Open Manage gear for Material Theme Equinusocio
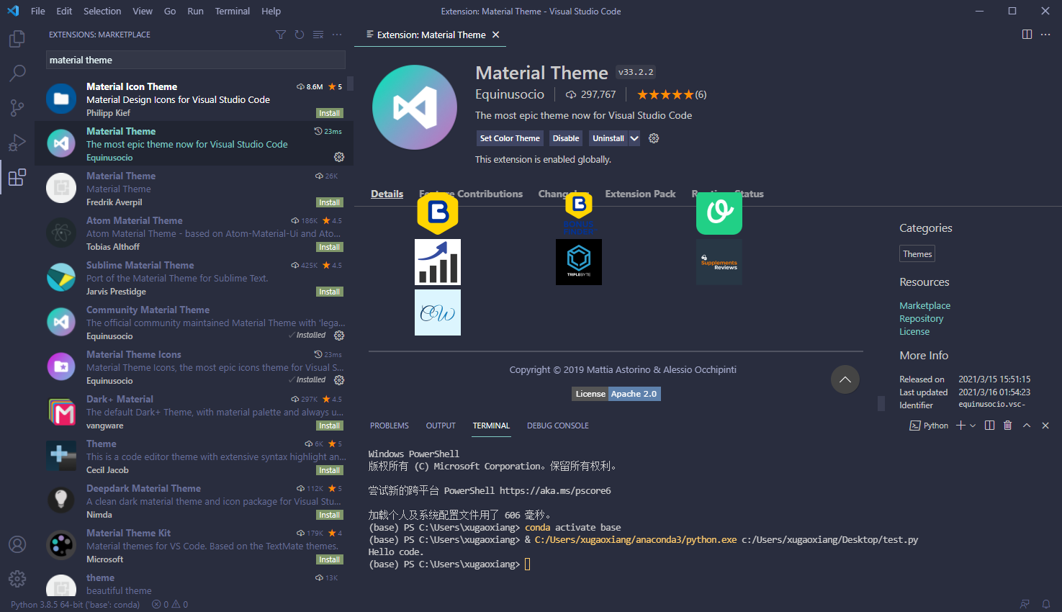Image resolution: width=1062 pixels, height=612 pixels. (x=339, y=157)
